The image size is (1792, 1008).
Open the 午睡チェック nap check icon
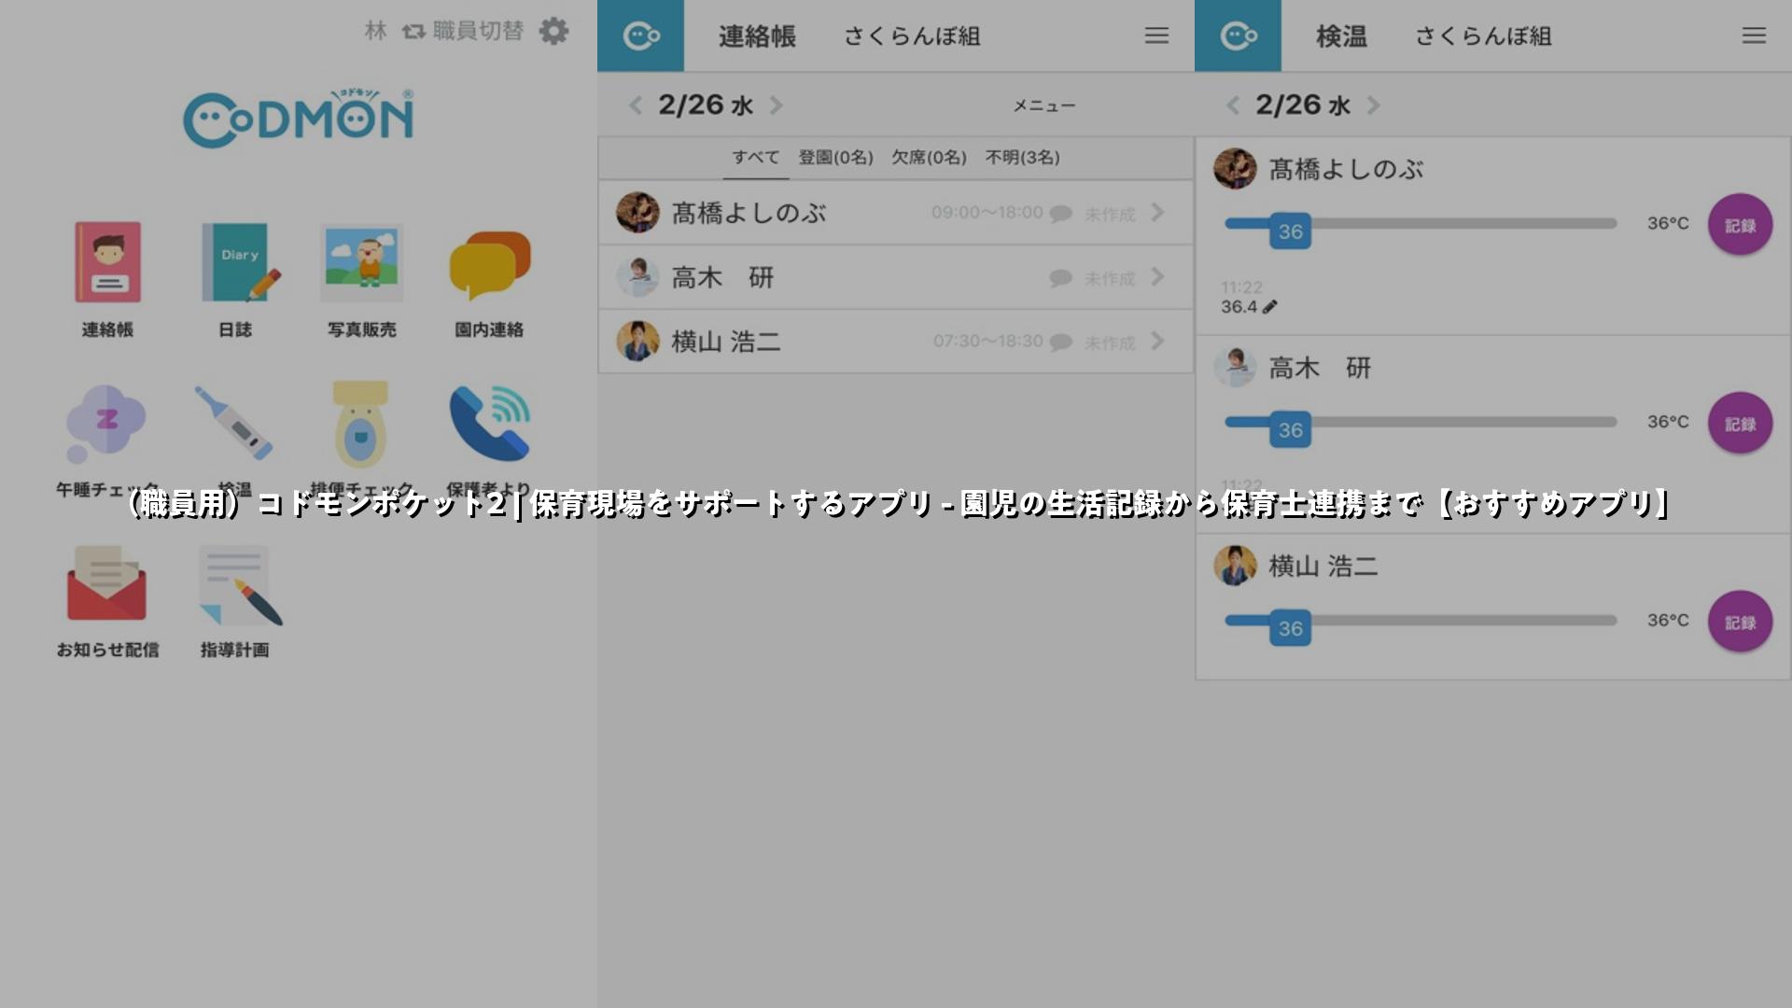click(x=105, y=424)
